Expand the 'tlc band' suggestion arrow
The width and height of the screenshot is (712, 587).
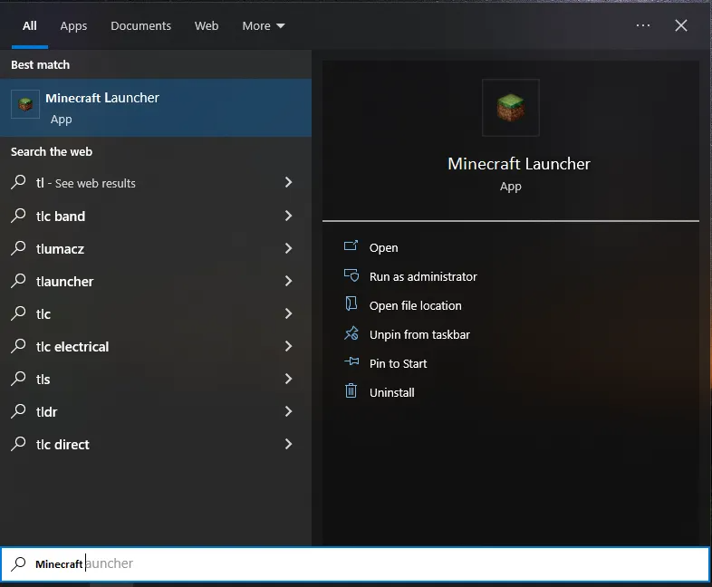pyautogui.click(x=288, y=216)
